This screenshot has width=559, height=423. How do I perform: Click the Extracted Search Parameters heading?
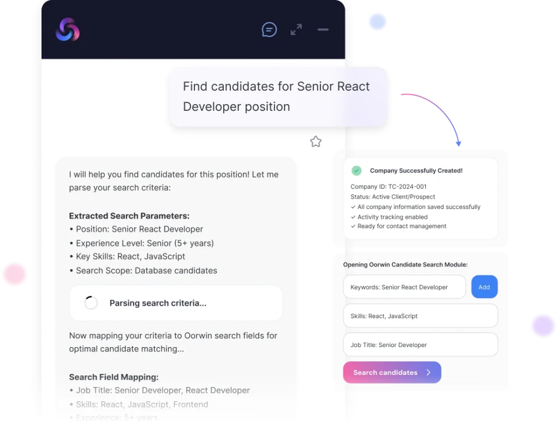pyautogui.click(x=129, y=216)
